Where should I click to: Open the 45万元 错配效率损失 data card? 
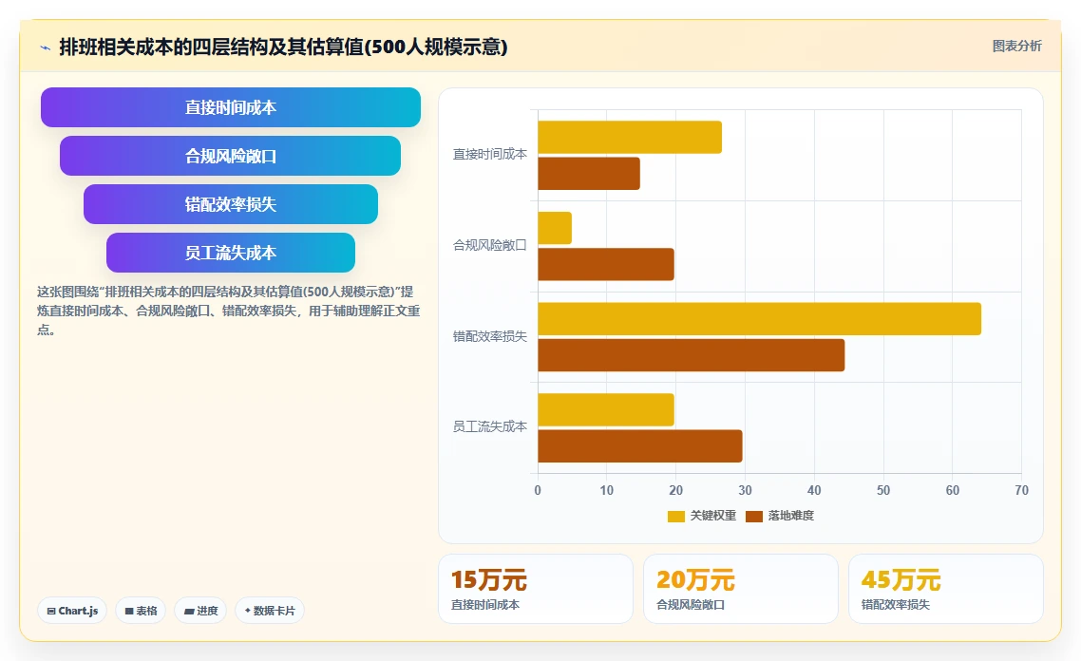[946, 589]
